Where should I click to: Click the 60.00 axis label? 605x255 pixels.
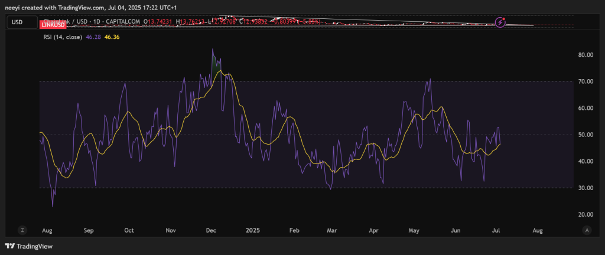(586, 108)
